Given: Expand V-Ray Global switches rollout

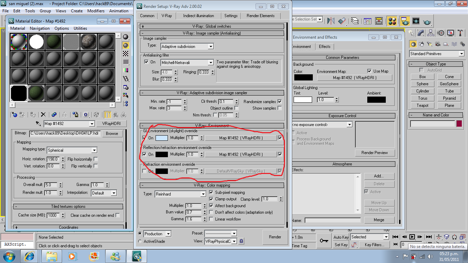Looking at the screenshot, I should click(x=212, y=26).
